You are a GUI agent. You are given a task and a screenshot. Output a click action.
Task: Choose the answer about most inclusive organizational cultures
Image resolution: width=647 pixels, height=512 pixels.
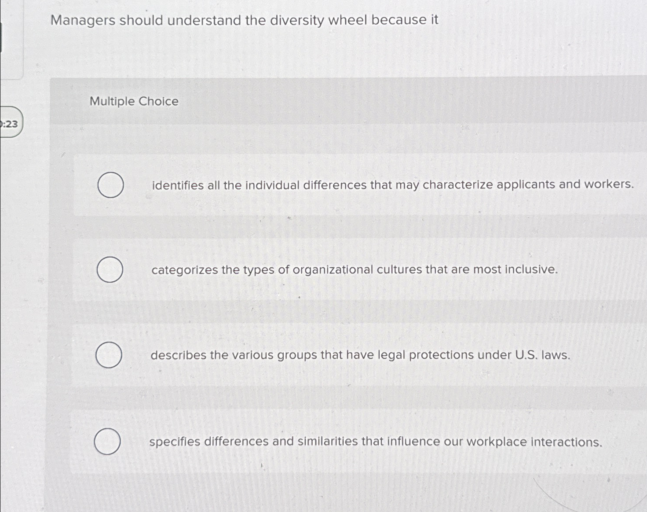tap(354, 270)
